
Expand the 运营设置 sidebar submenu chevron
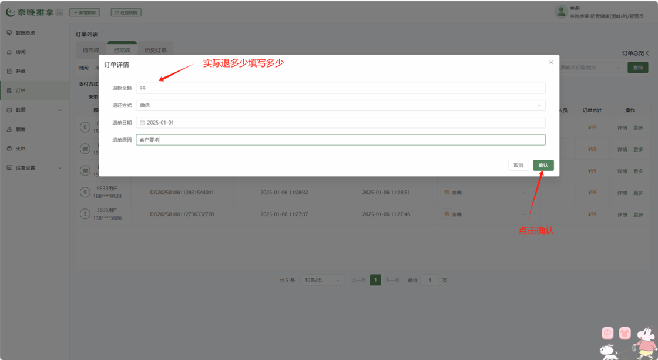(59, 168)
